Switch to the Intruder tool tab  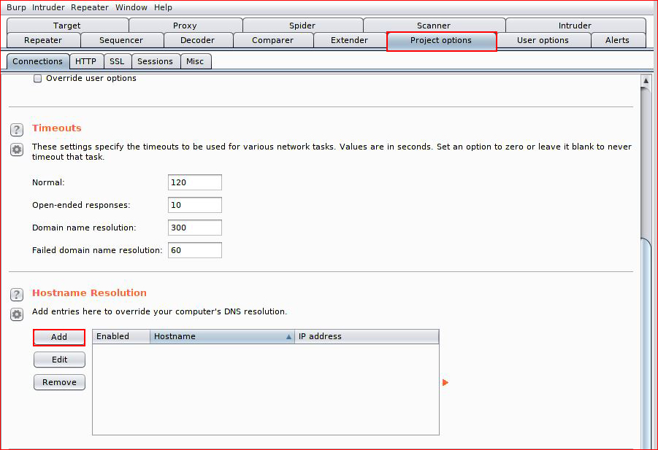tap(575, 25)
